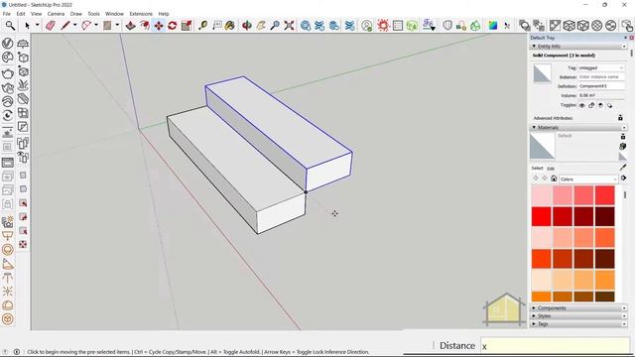Screen dimensions: 635x357
Task: Click the Definition name field
Action: 601,86
